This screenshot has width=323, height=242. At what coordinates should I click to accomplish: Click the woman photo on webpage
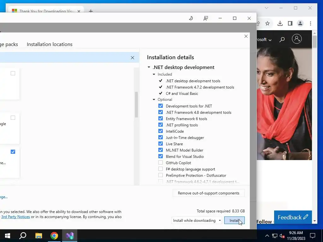tap(284, 104)
